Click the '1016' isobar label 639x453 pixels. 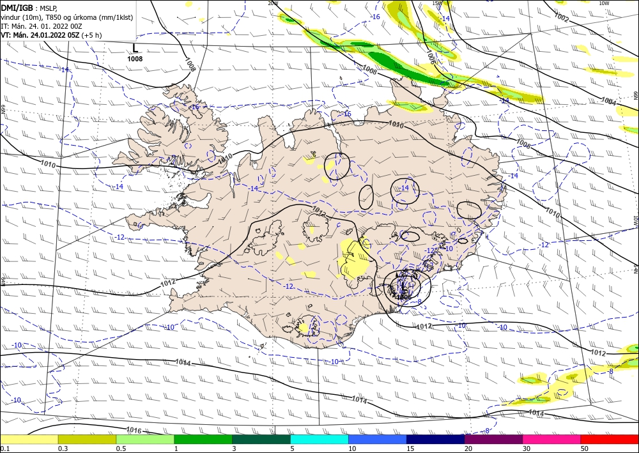point(134,430)
